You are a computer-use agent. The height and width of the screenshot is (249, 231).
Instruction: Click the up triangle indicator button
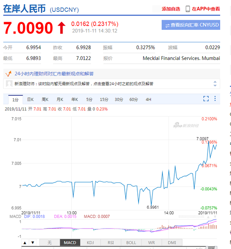tap(25, 242)
